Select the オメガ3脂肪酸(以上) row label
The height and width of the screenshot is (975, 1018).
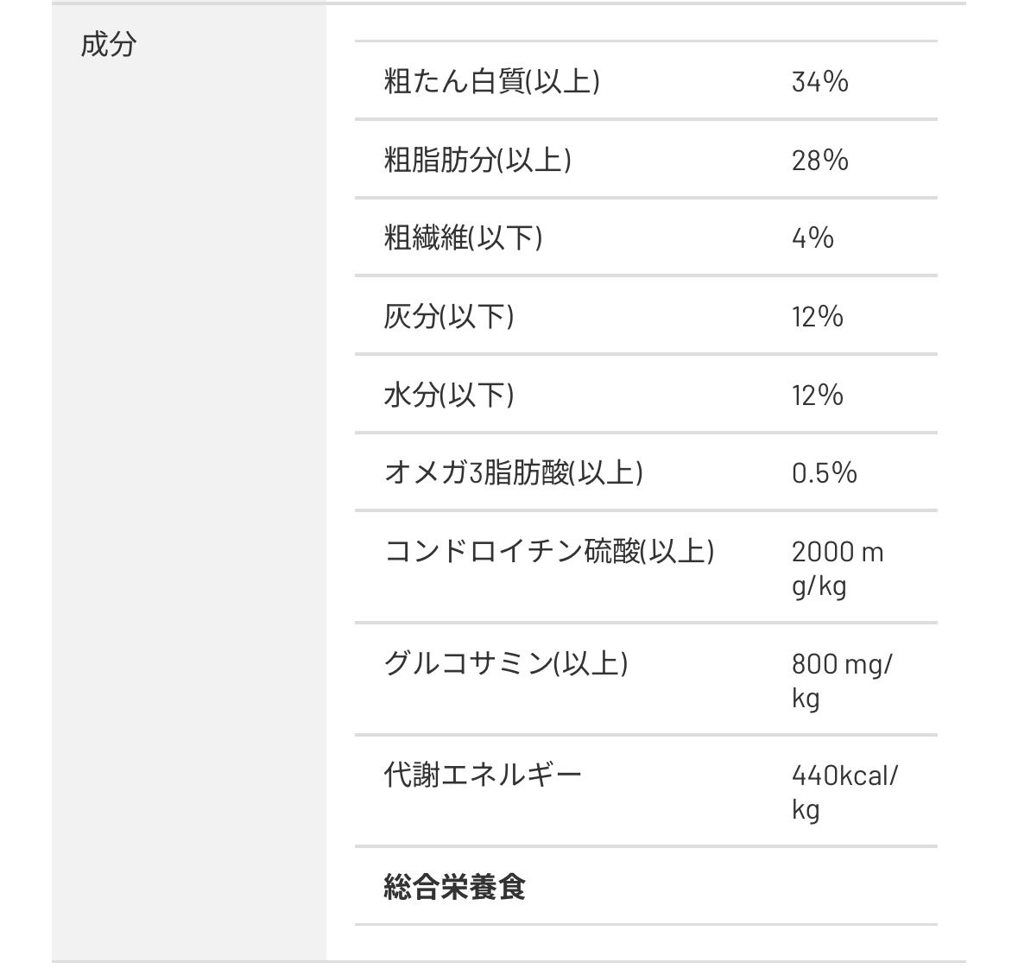coord(513,472)
